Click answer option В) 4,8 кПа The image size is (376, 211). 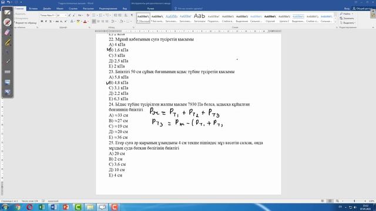(119, 83)
